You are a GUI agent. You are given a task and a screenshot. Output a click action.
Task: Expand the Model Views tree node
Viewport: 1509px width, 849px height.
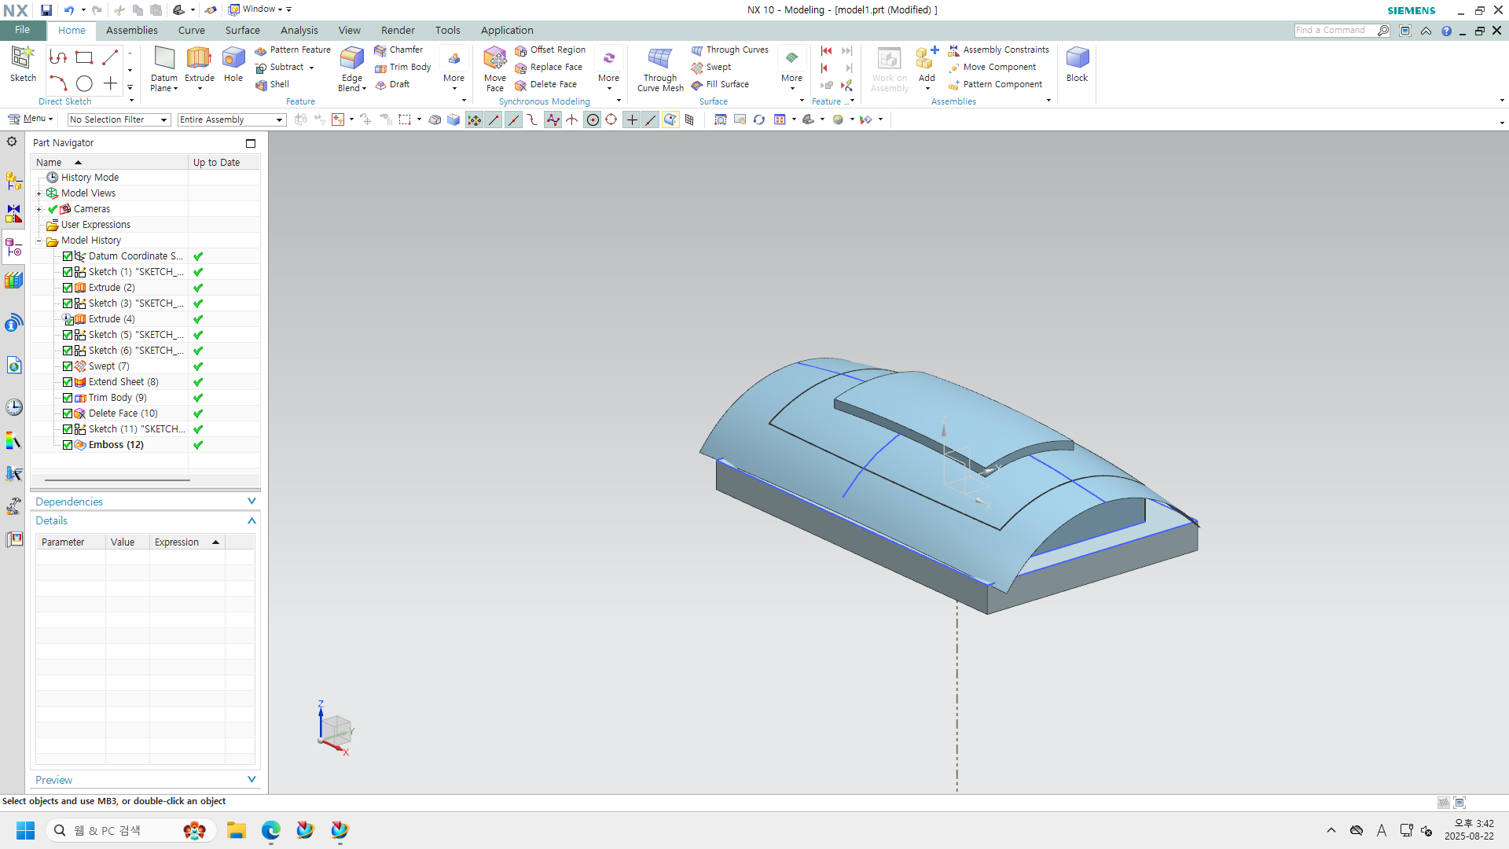(x=39, y=193)
